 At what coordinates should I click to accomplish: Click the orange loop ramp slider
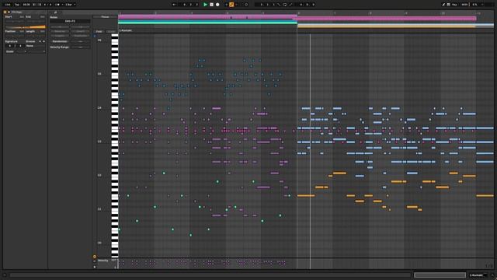(26, 27)
